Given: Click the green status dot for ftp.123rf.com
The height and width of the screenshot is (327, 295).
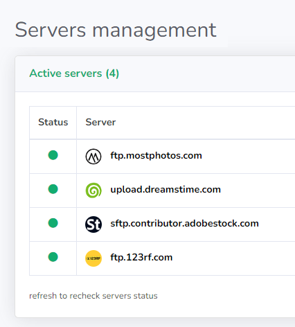Looking at the screenshot, I should (x=53, y=257).
